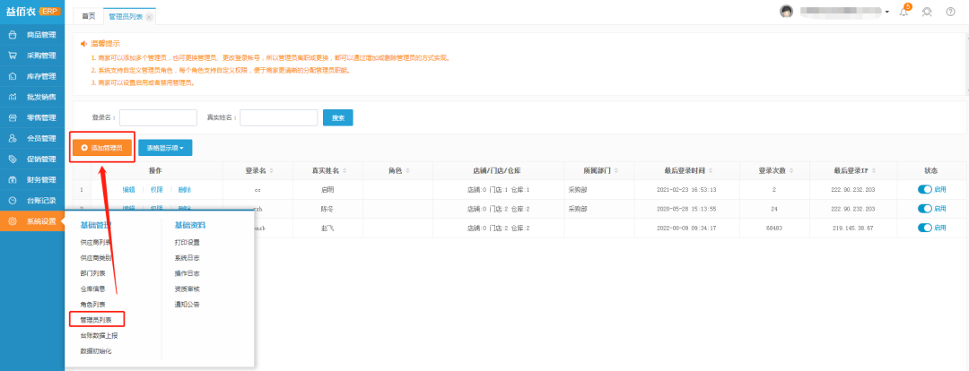Click the customer service headset icon

(x=927, y=12)
